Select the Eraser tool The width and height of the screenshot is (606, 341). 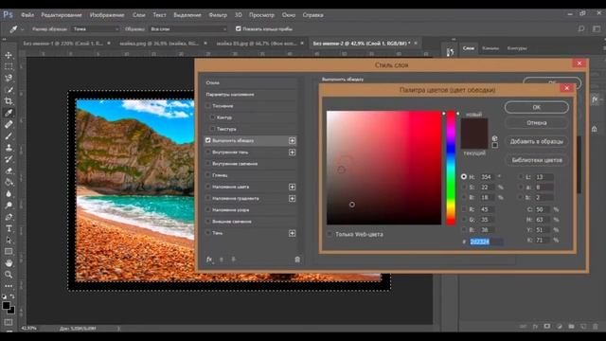[x=9, y=170]
